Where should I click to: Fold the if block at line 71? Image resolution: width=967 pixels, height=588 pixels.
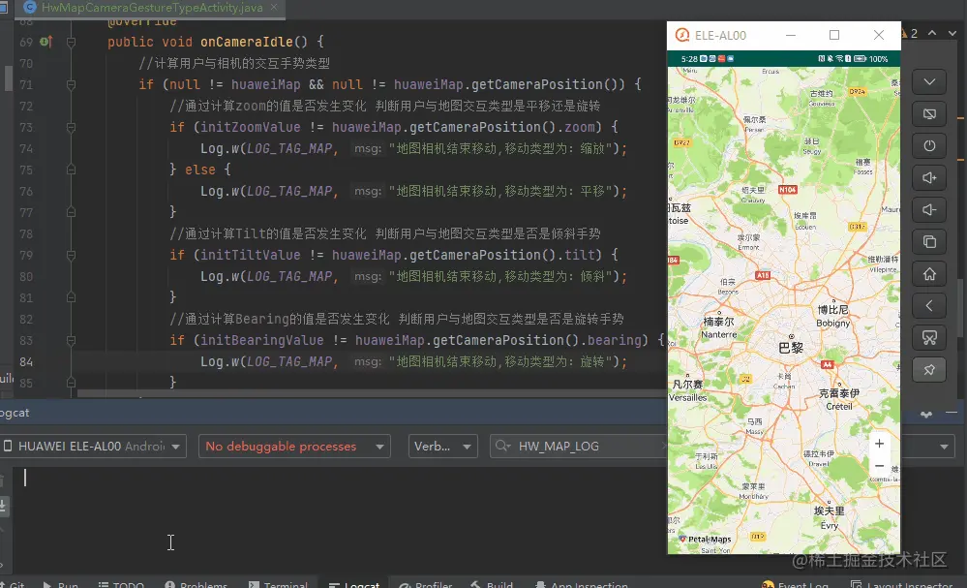(x=71, y=84)
